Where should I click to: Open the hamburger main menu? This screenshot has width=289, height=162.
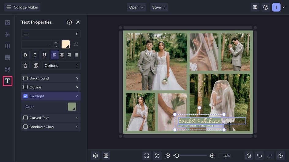[x=9, y=7]
